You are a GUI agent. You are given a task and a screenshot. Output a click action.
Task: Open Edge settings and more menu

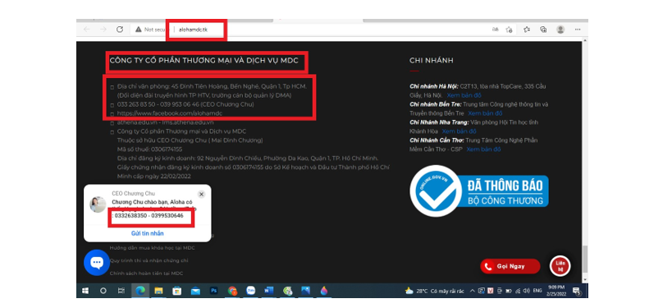coord(578,30)
